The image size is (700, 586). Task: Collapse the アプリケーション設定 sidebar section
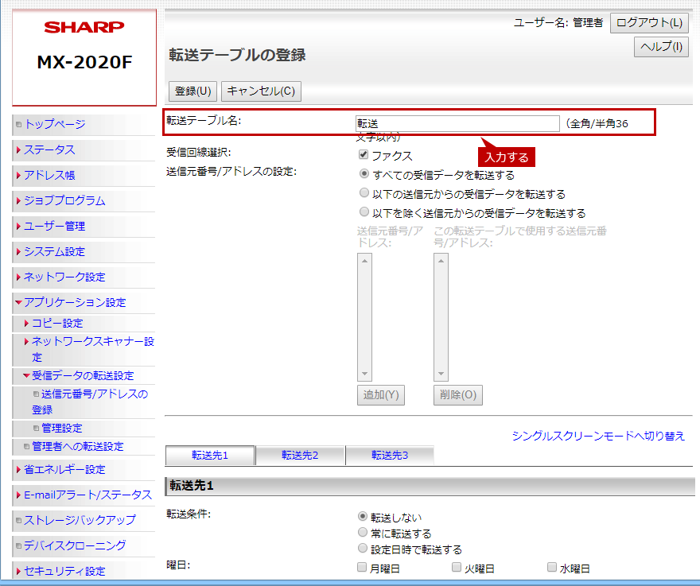tap(74, 302)
